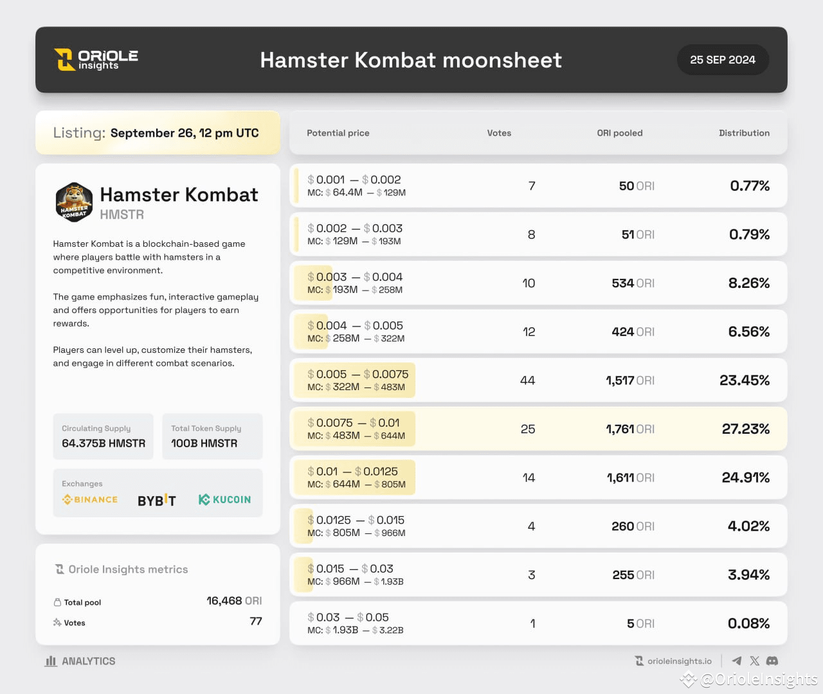Click the total votes value 77
The width and height of the screenshot is (823, 694).
pyautogui.click(x=256, y=621)
